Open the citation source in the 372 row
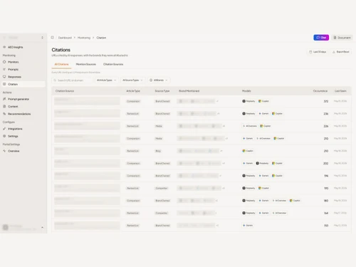Image resolution: width=356 pixels, height=267 pixels. (87, 101)
